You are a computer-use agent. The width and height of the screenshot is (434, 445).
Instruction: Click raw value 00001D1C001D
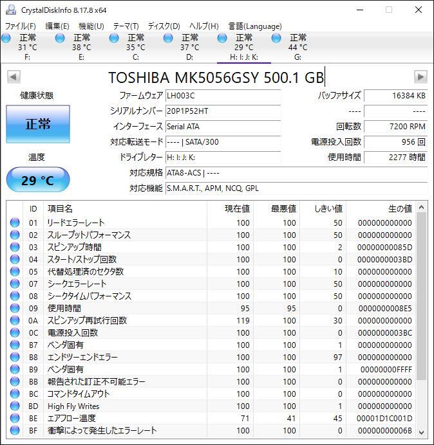(384, 419)
